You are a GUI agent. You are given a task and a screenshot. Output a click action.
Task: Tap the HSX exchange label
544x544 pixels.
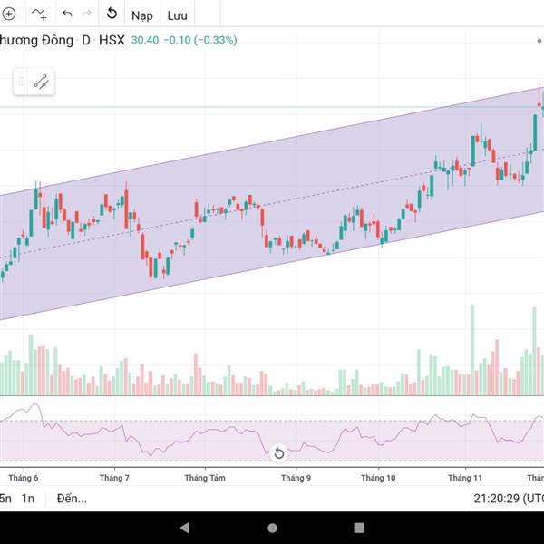pos(112,40)
